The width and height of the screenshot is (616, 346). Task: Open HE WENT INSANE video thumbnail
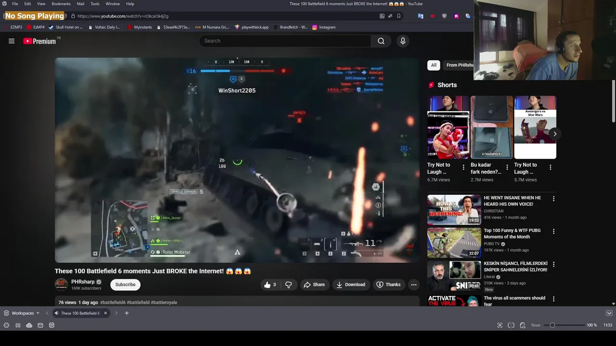pos(454,210)
